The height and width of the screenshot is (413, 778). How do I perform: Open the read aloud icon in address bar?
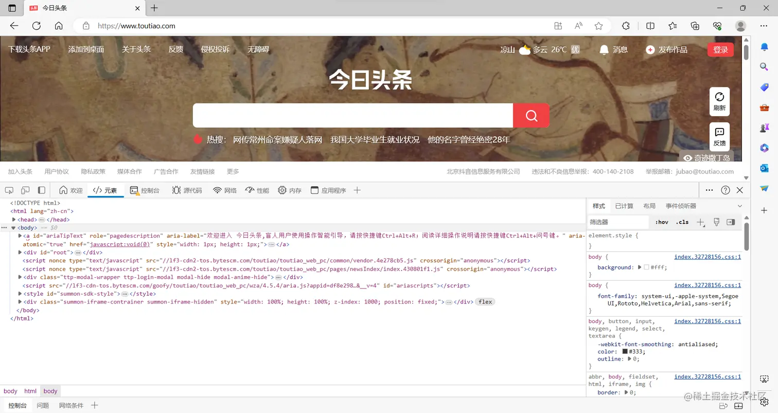coord(578,26)
